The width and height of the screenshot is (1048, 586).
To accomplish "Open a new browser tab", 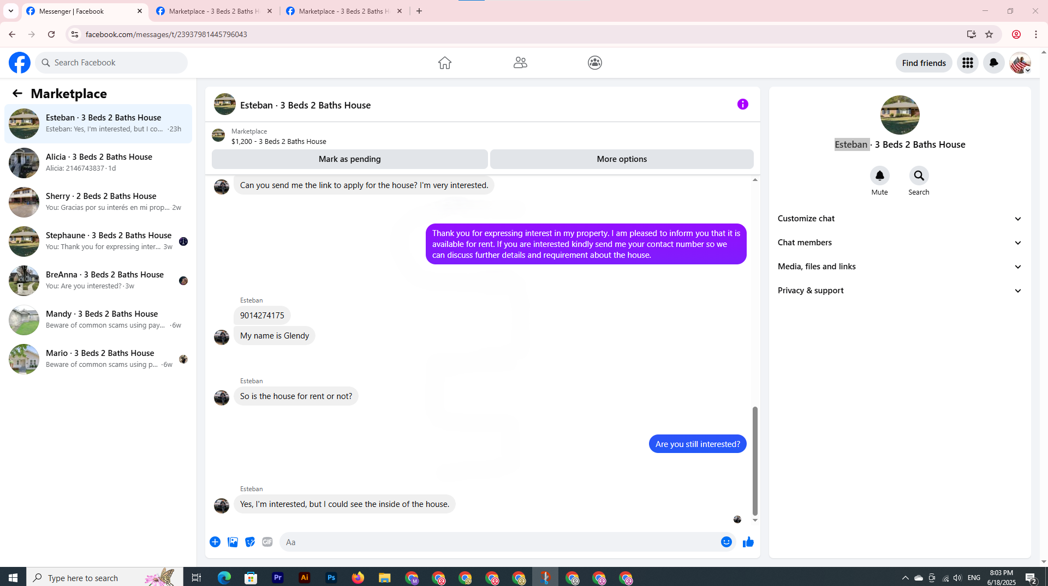I will pyautogui.click(x=419, y=11).
